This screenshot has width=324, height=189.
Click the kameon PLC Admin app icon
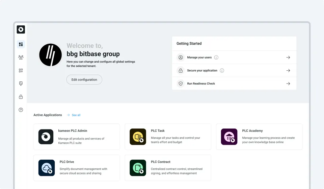coord(46,137)
